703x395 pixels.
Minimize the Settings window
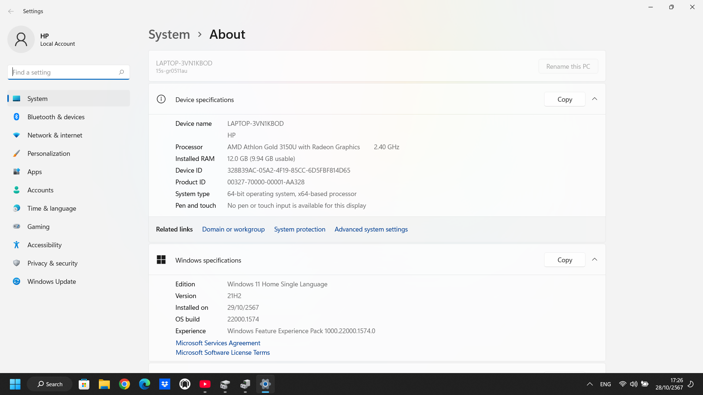pyautogui.click(x=651, y=7)
